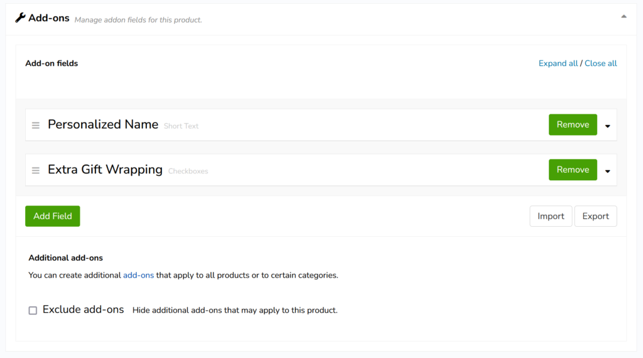The width and height of the screenshot is (643, 358).
Task: Click the Close all link
Action: click(x=600, y=63)
